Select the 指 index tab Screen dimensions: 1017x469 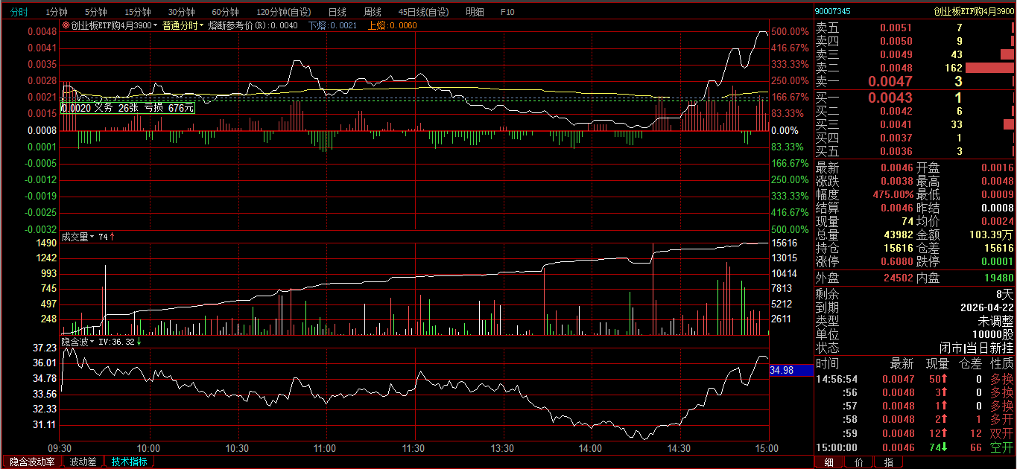tap(889, 462)
